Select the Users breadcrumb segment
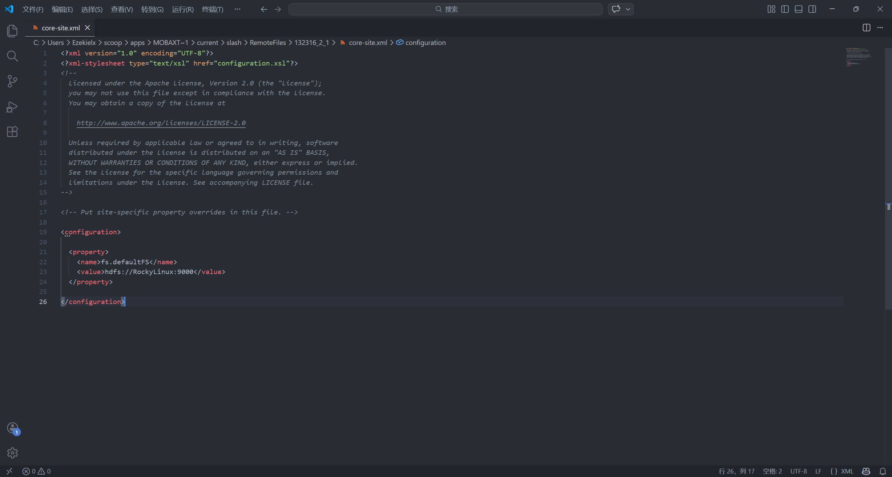Screen dimensions: 892x477 [56, 43]
